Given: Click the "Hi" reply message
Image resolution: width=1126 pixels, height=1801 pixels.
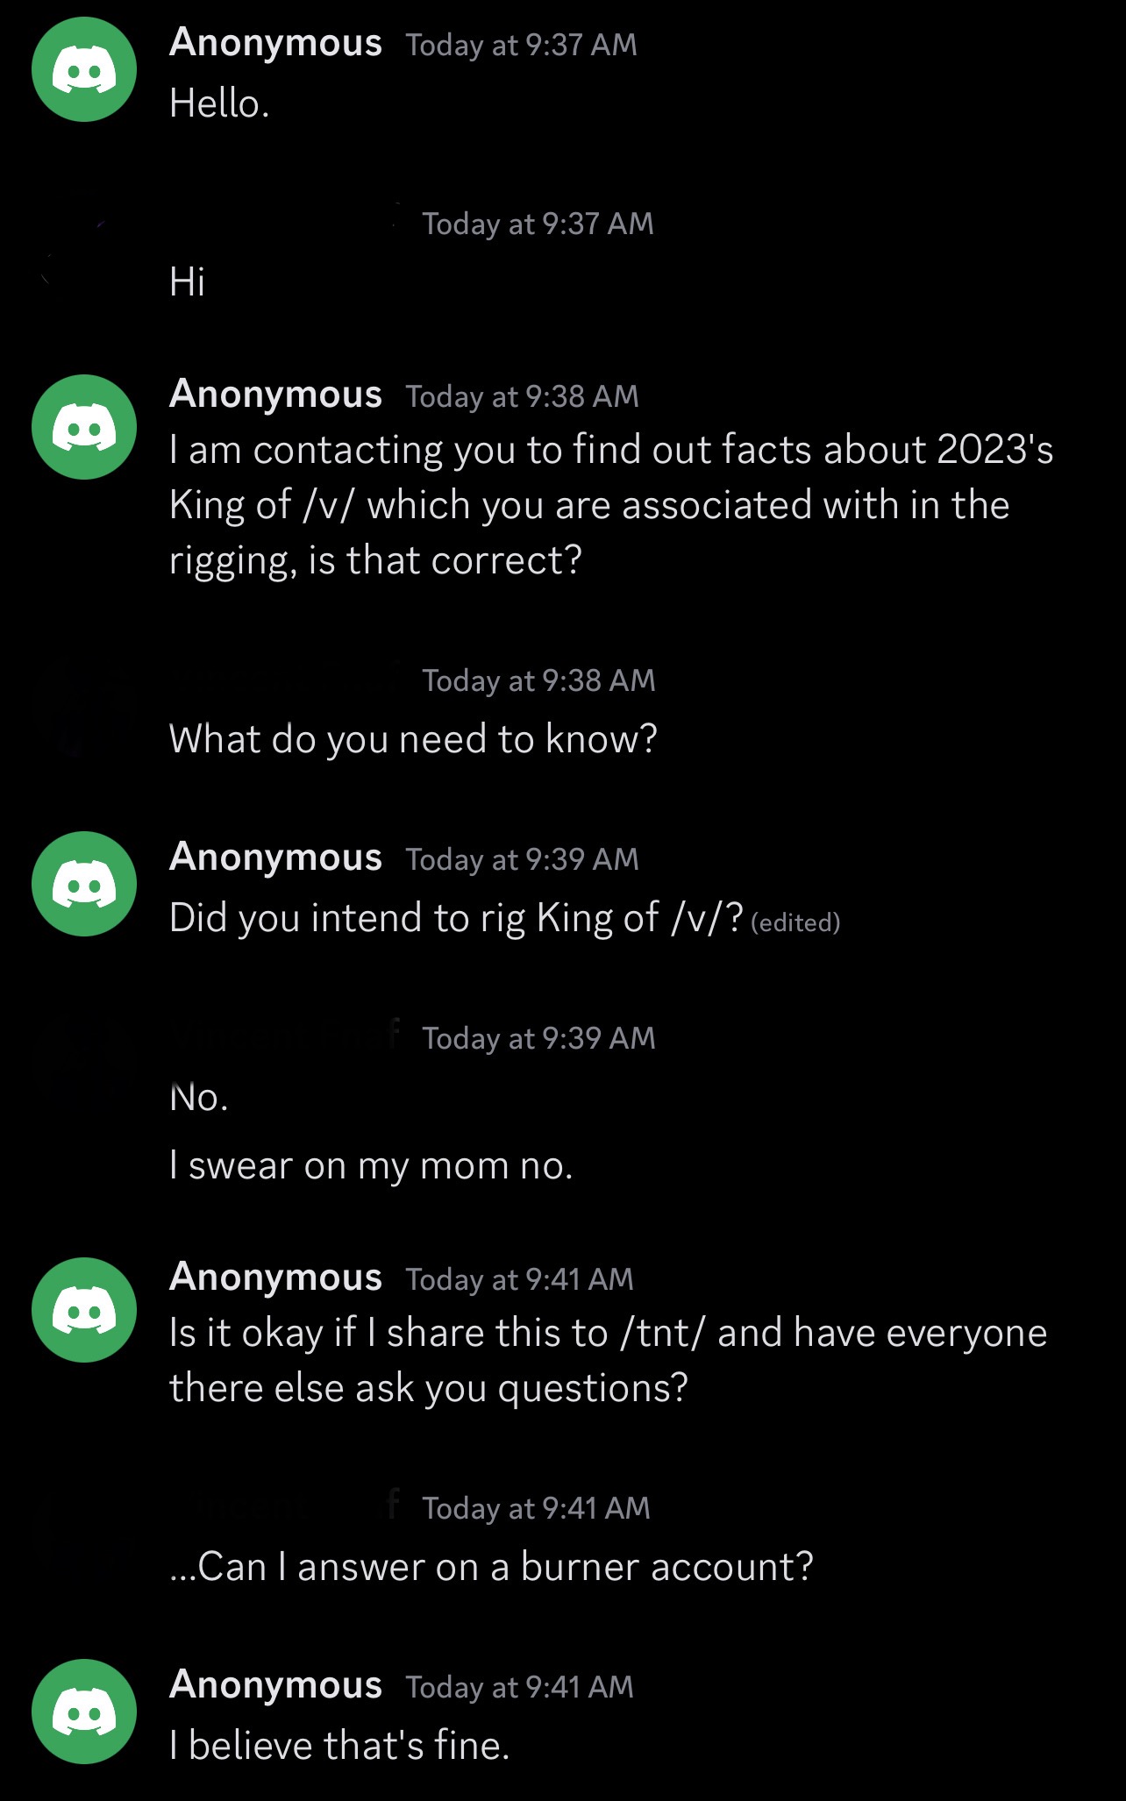Looking at the screenshot, I should tap(187, 282).
